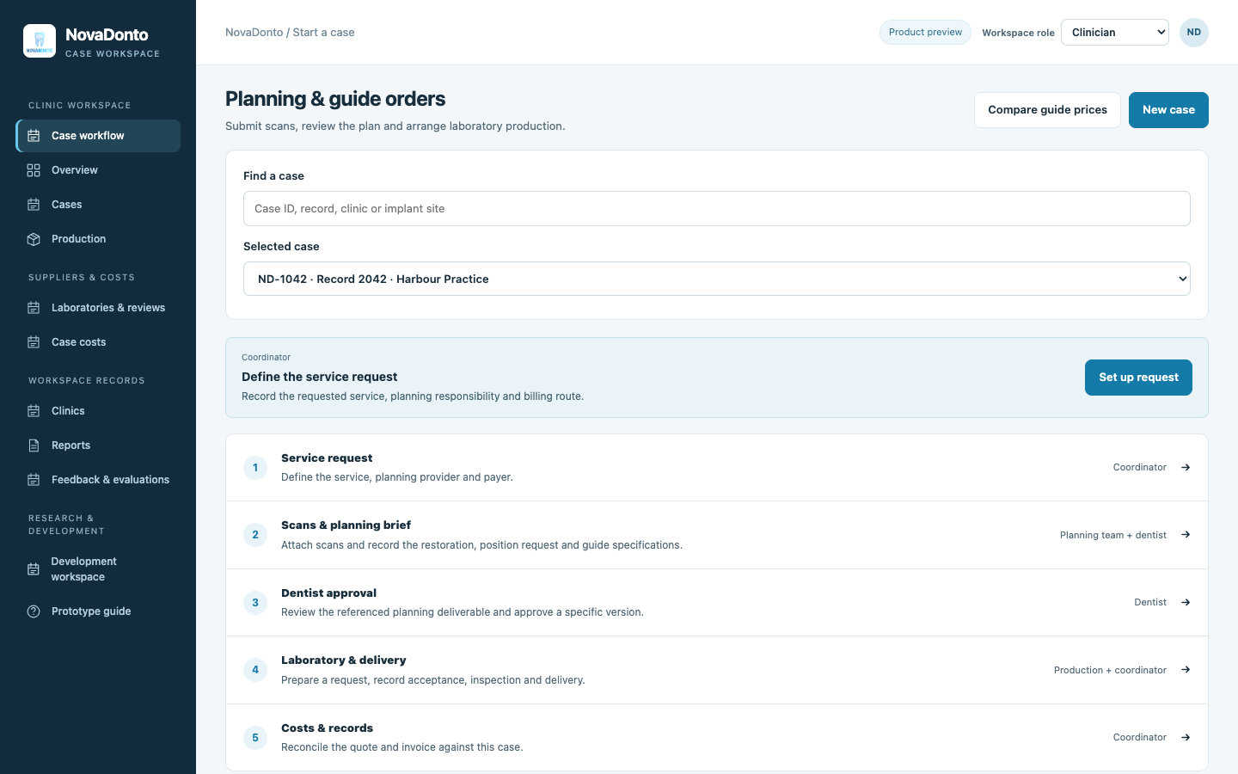
Task: Open the Workspace role Clinician dropdown
Action: pyautogui.click(x=1115, y=33)
